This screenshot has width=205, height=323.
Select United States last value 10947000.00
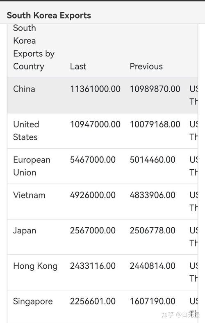[95, 124]
